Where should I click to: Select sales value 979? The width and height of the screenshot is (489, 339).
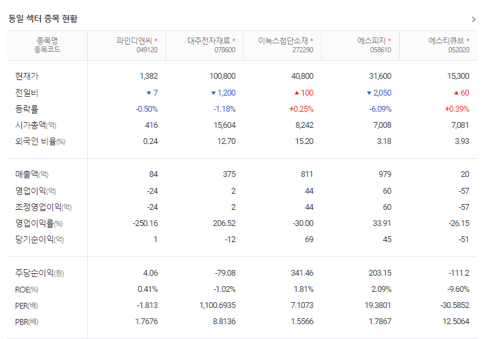point(385,174)
